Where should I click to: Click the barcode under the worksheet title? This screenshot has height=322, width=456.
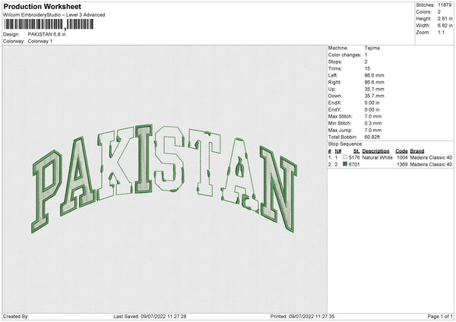pos(49,24)
